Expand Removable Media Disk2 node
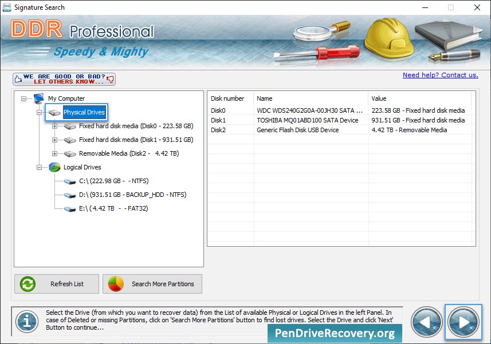 tap(54, 154)
